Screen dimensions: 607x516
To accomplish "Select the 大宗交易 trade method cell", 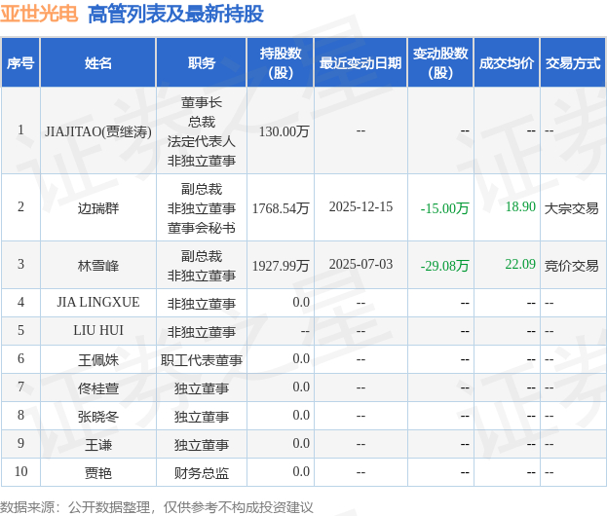I will [x=571, y=208].
